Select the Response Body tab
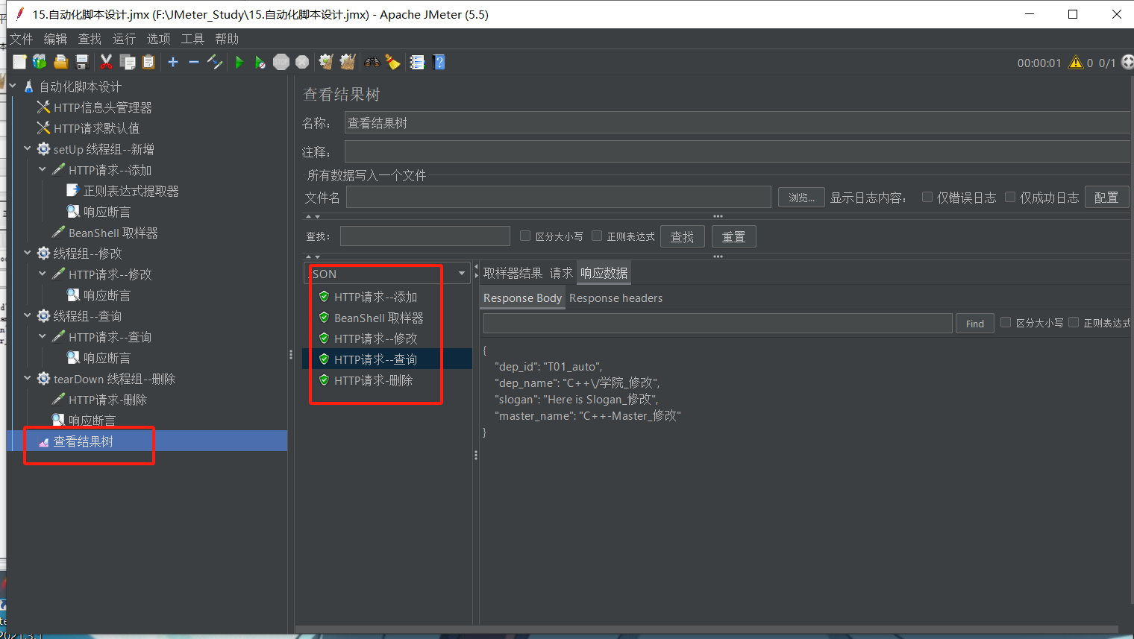The height and width of the screenshot is (639, 1134). 522,298
